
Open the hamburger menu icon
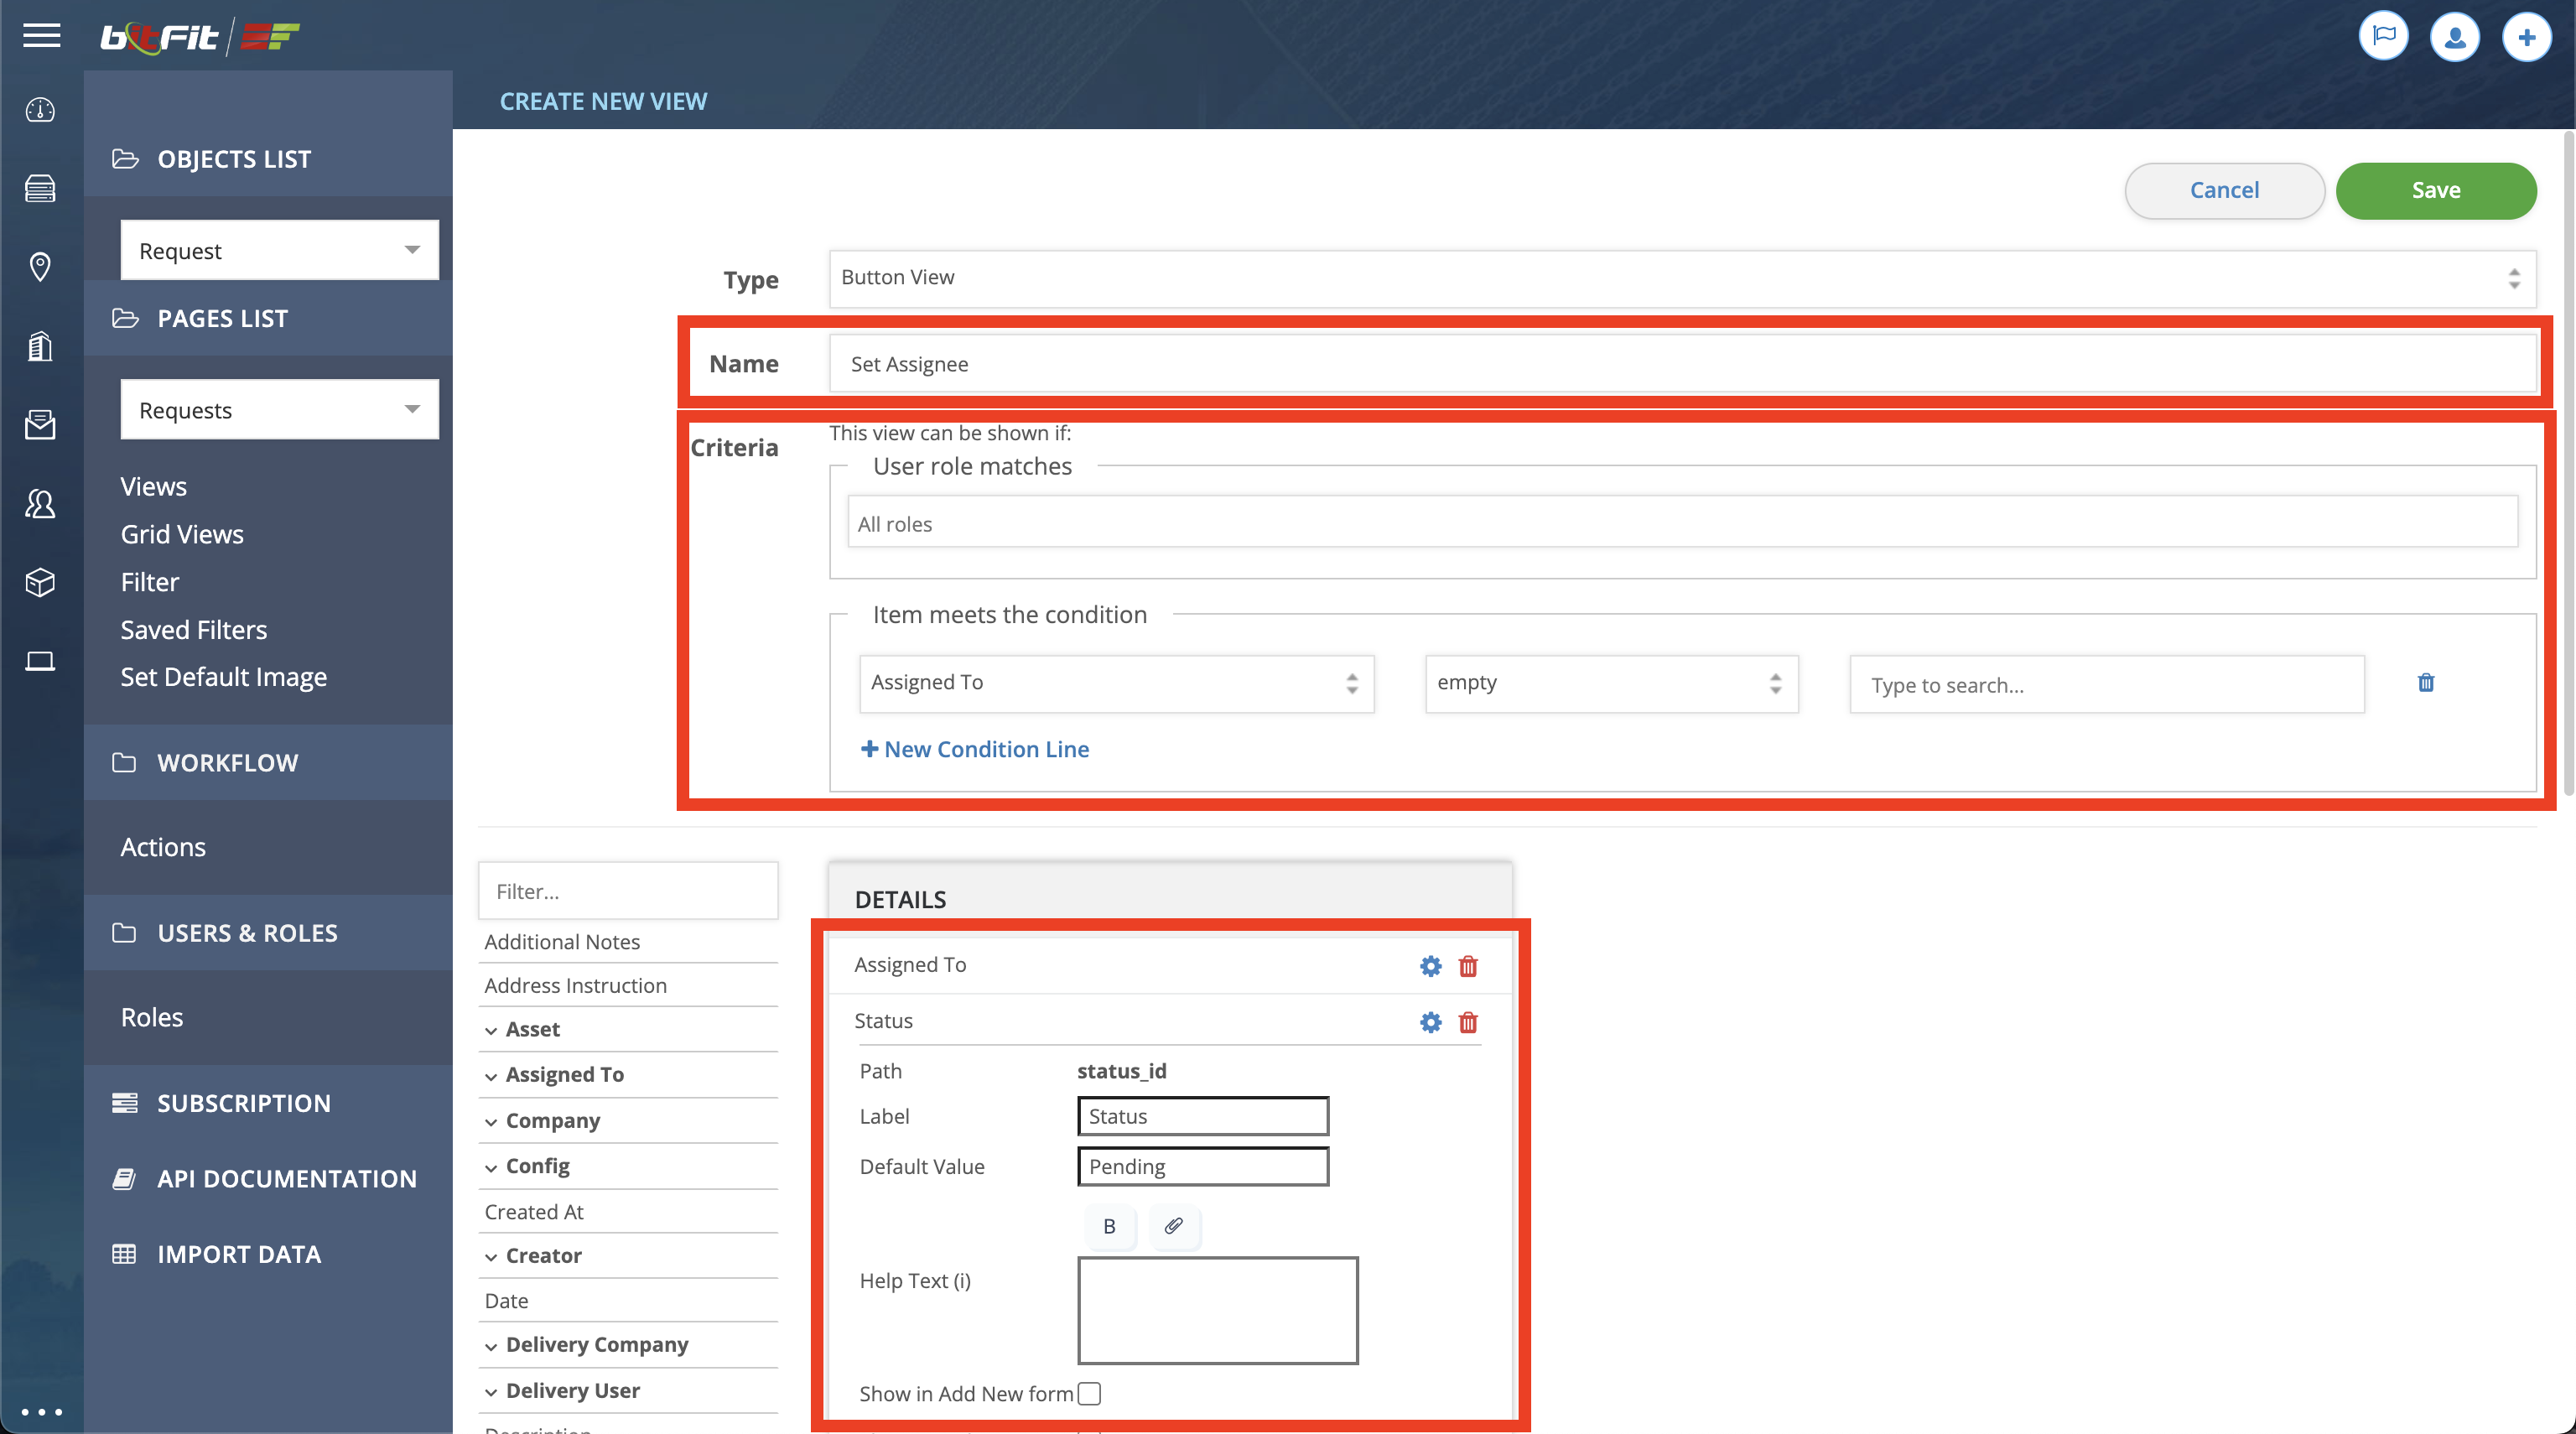(x=41, y=36)
